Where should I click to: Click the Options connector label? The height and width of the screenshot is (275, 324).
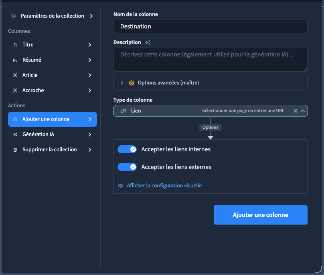(x=211, y=128)
